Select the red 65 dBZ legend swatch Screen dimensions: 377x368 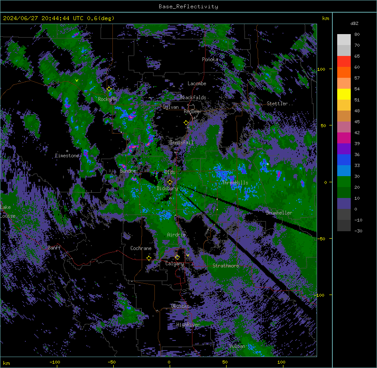(x=344, y=61)
